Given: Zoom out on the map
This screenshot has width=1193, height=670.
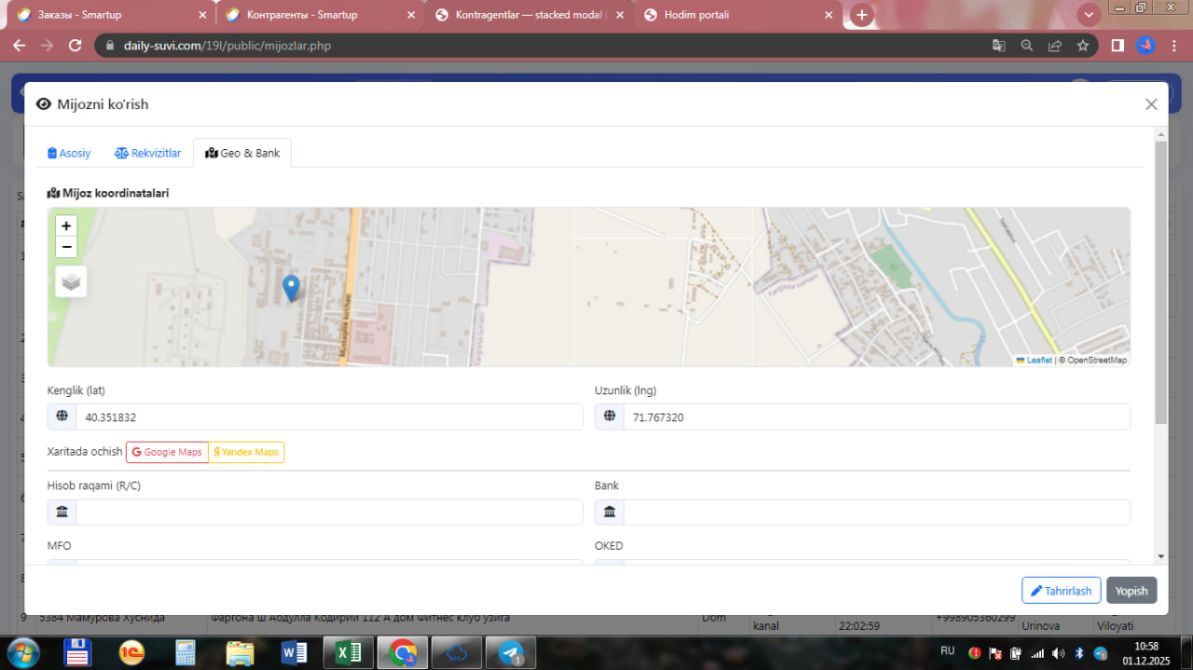Looking at the screenshot, I should 66,247.
